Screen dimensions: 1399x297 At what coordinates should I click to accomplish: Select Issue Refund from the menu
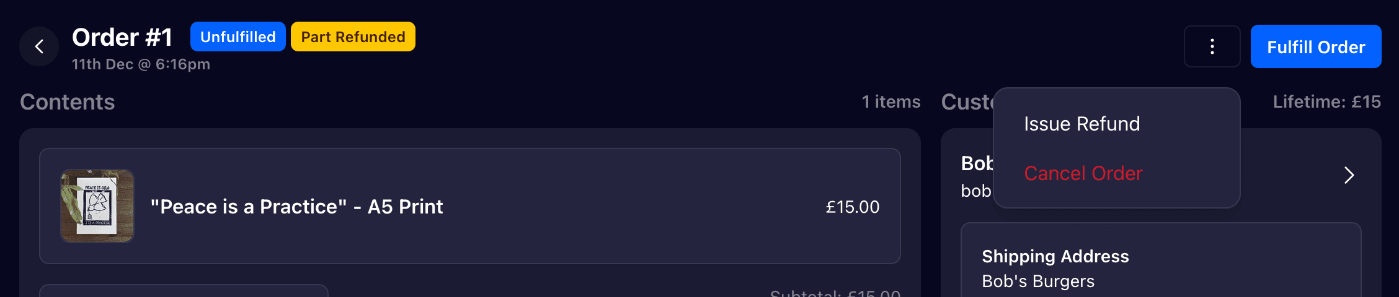click(x=1081, y=124)
